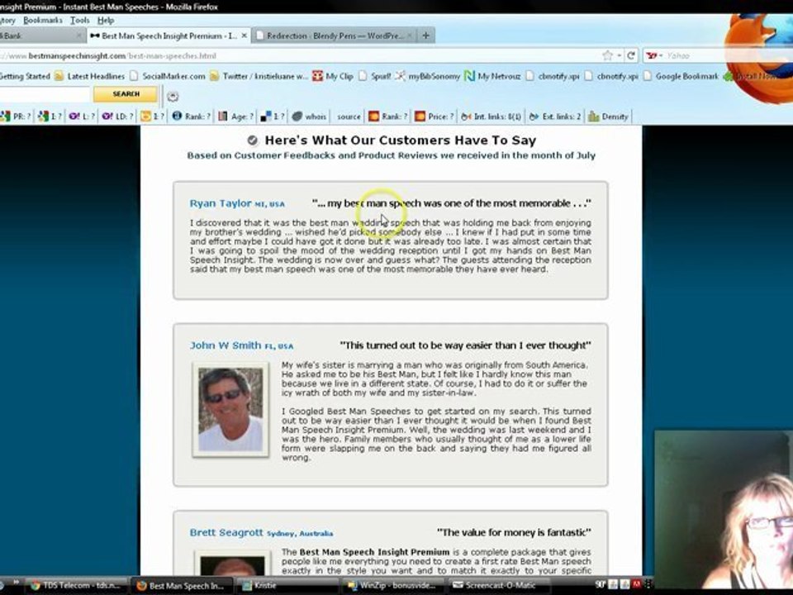Click the Ryan Taylor reviewer name
Screen dimensions: 793x595
click(221, 203)
